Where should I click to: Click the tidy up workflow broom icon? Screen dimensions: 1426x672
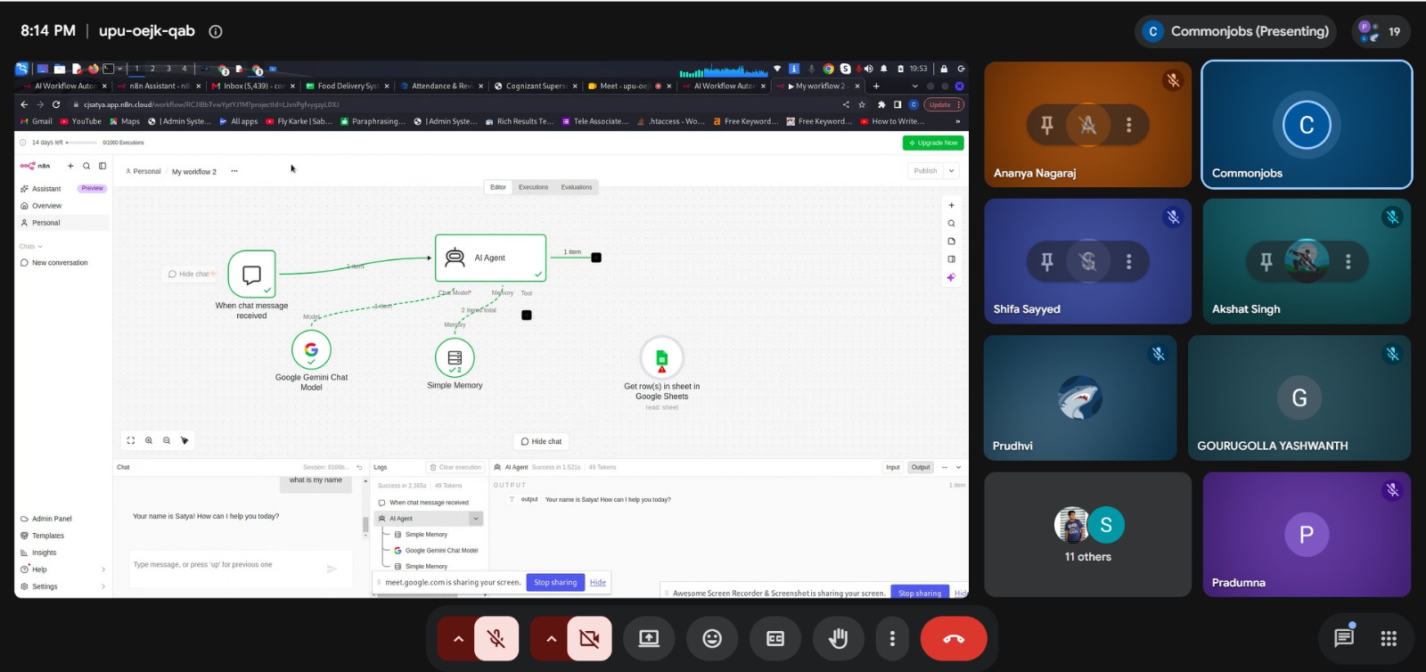(184, 440)
